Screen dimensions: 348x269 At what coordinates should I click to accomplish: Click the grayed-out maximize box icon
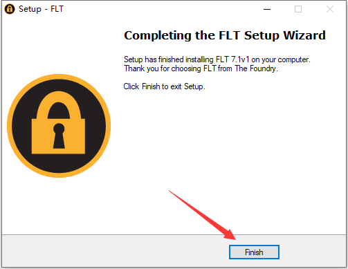pyautogui.click(x=298, y=9)
